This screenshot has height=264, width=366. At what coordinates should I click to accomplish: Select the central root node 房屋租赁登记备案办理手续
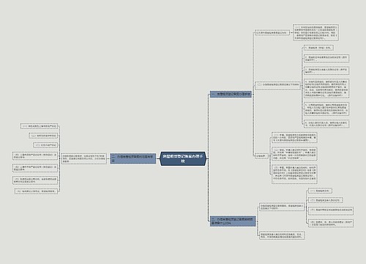tap(183, 158)
